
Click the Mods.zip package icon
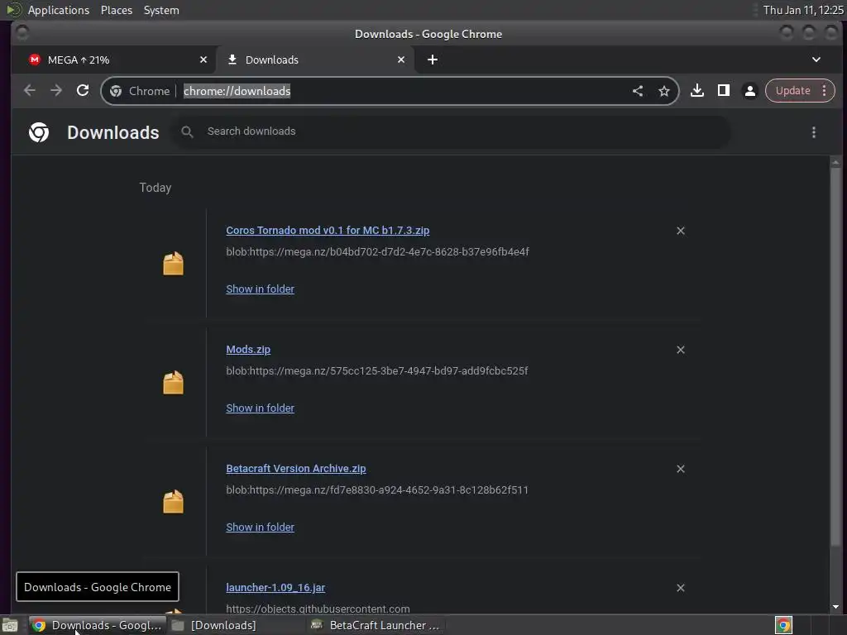(x=174, y=382)
